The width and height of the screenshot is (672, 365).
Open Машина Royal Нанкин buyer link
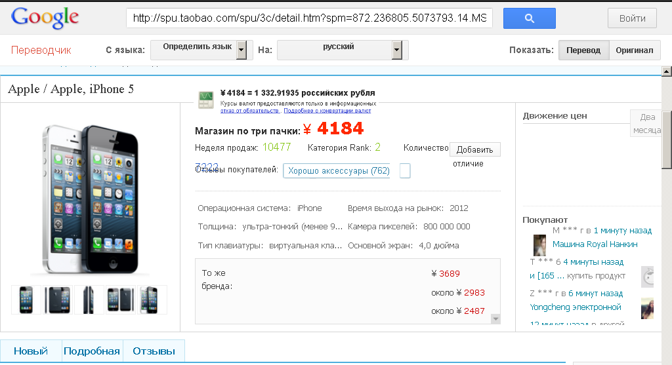tap(595, 244)
